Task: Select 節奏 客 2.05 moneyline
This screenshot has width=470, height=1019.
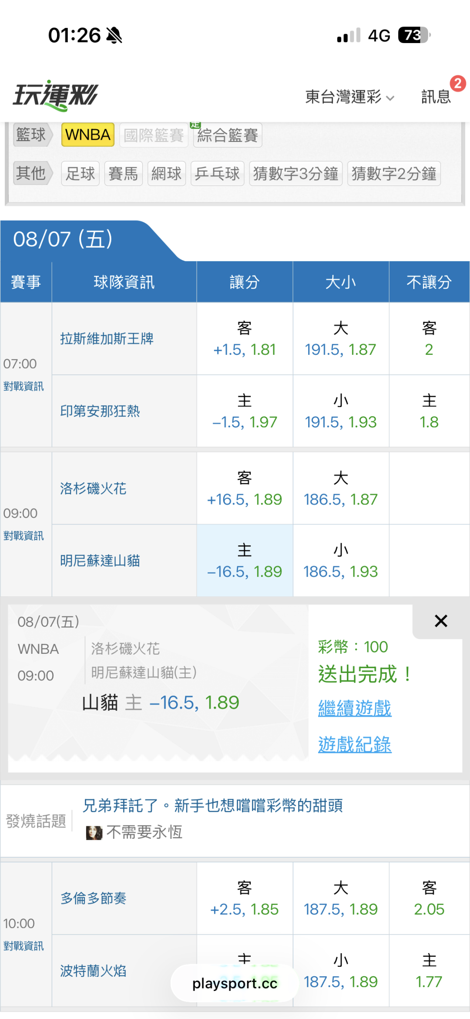Action: (429, 898)
